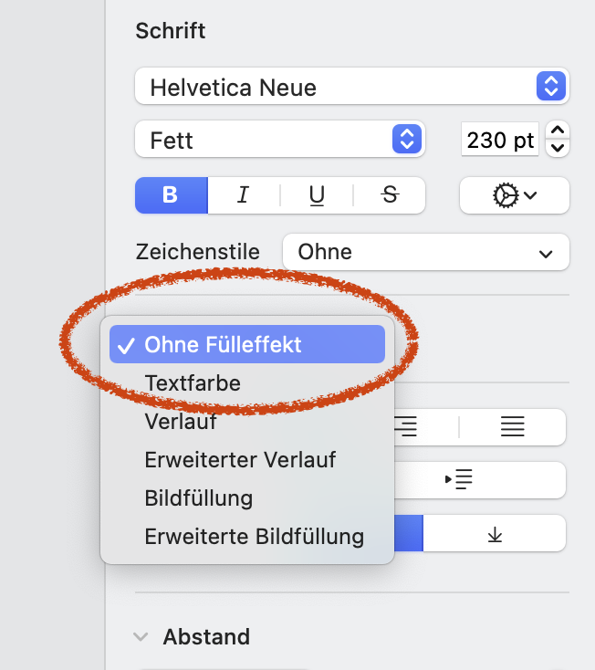Open the Helvetica Neue font dropdown

(351, 88)
